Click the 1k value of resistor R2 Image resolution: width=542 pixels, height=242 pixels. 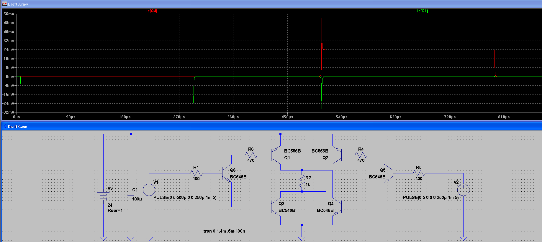pos(308,185)
